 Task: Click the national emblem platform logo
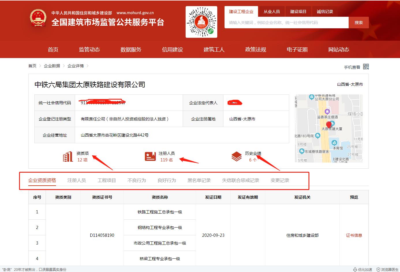[38, 18]
